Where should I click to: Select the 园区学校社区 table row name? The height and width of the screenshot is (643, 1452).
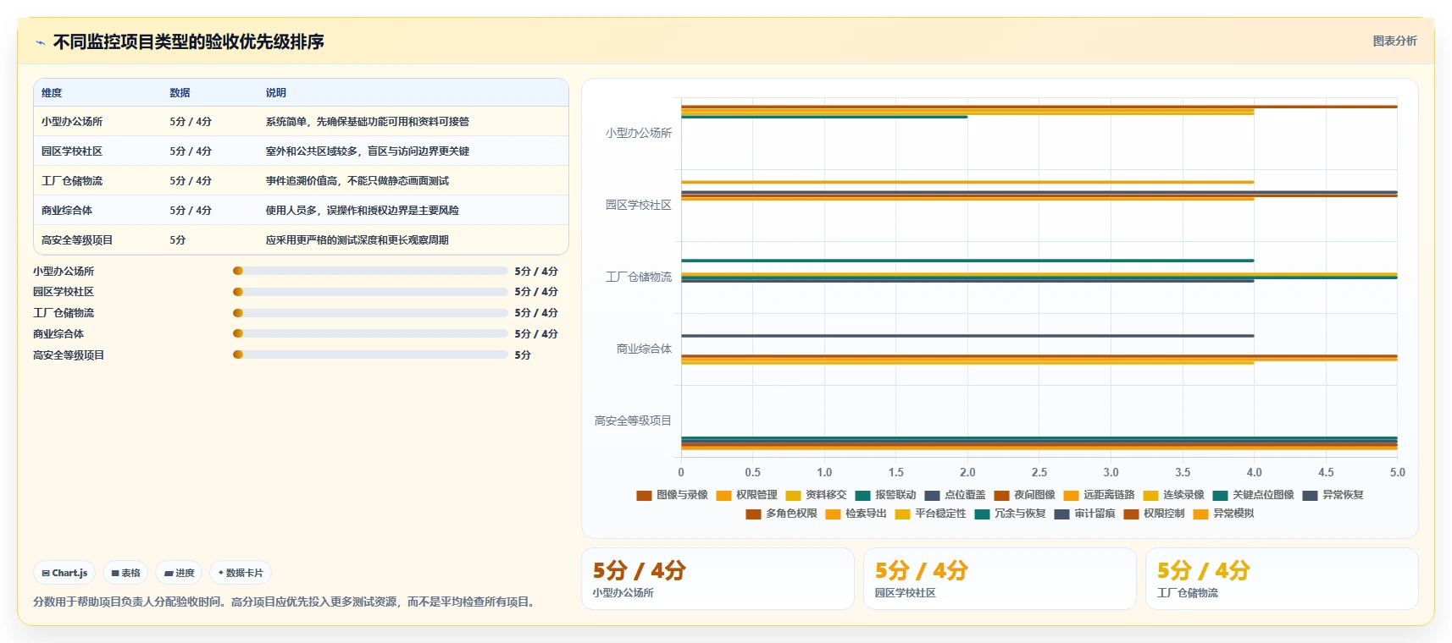point(72,151)
